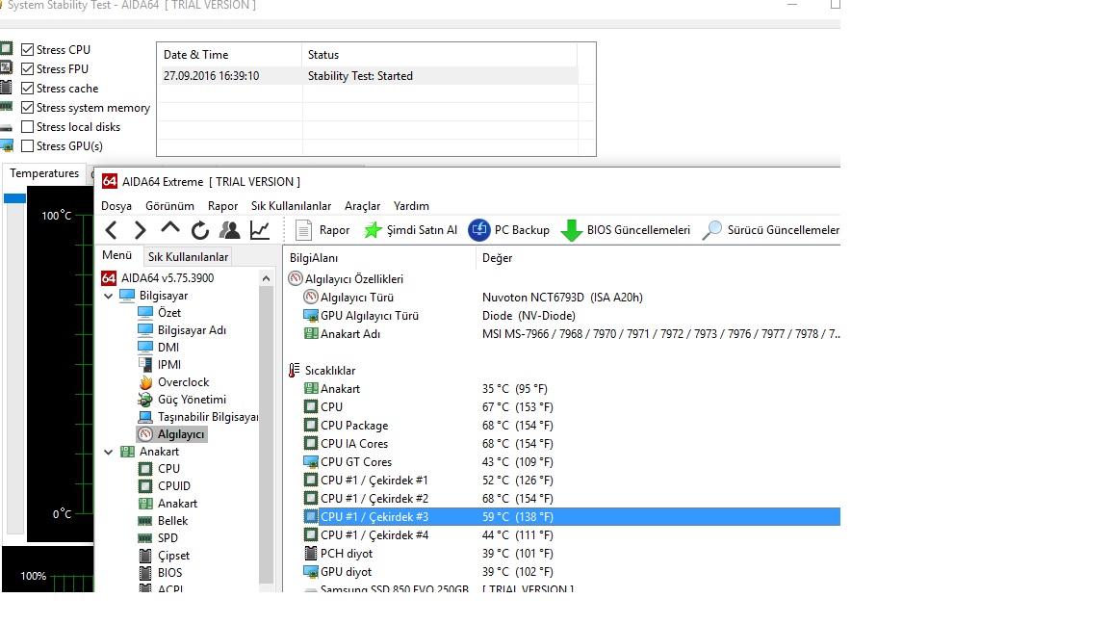Image resolution: width=1109 pixels, height=624 pixels.
Task: Enable the Stress GPU(s) checkbox
Action: (28, 145)
